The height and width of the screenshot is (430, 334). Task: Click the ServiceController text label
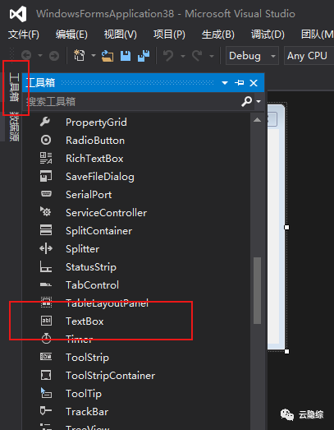coord(106,213)
